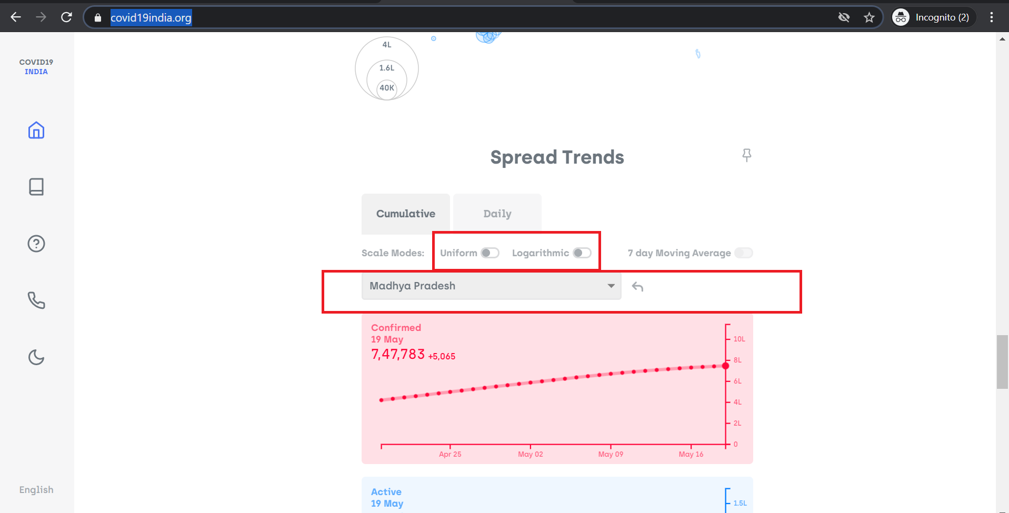Switch to the Daily tab
The width and height of the screenshot is (1009, 513).
[497, 214]
